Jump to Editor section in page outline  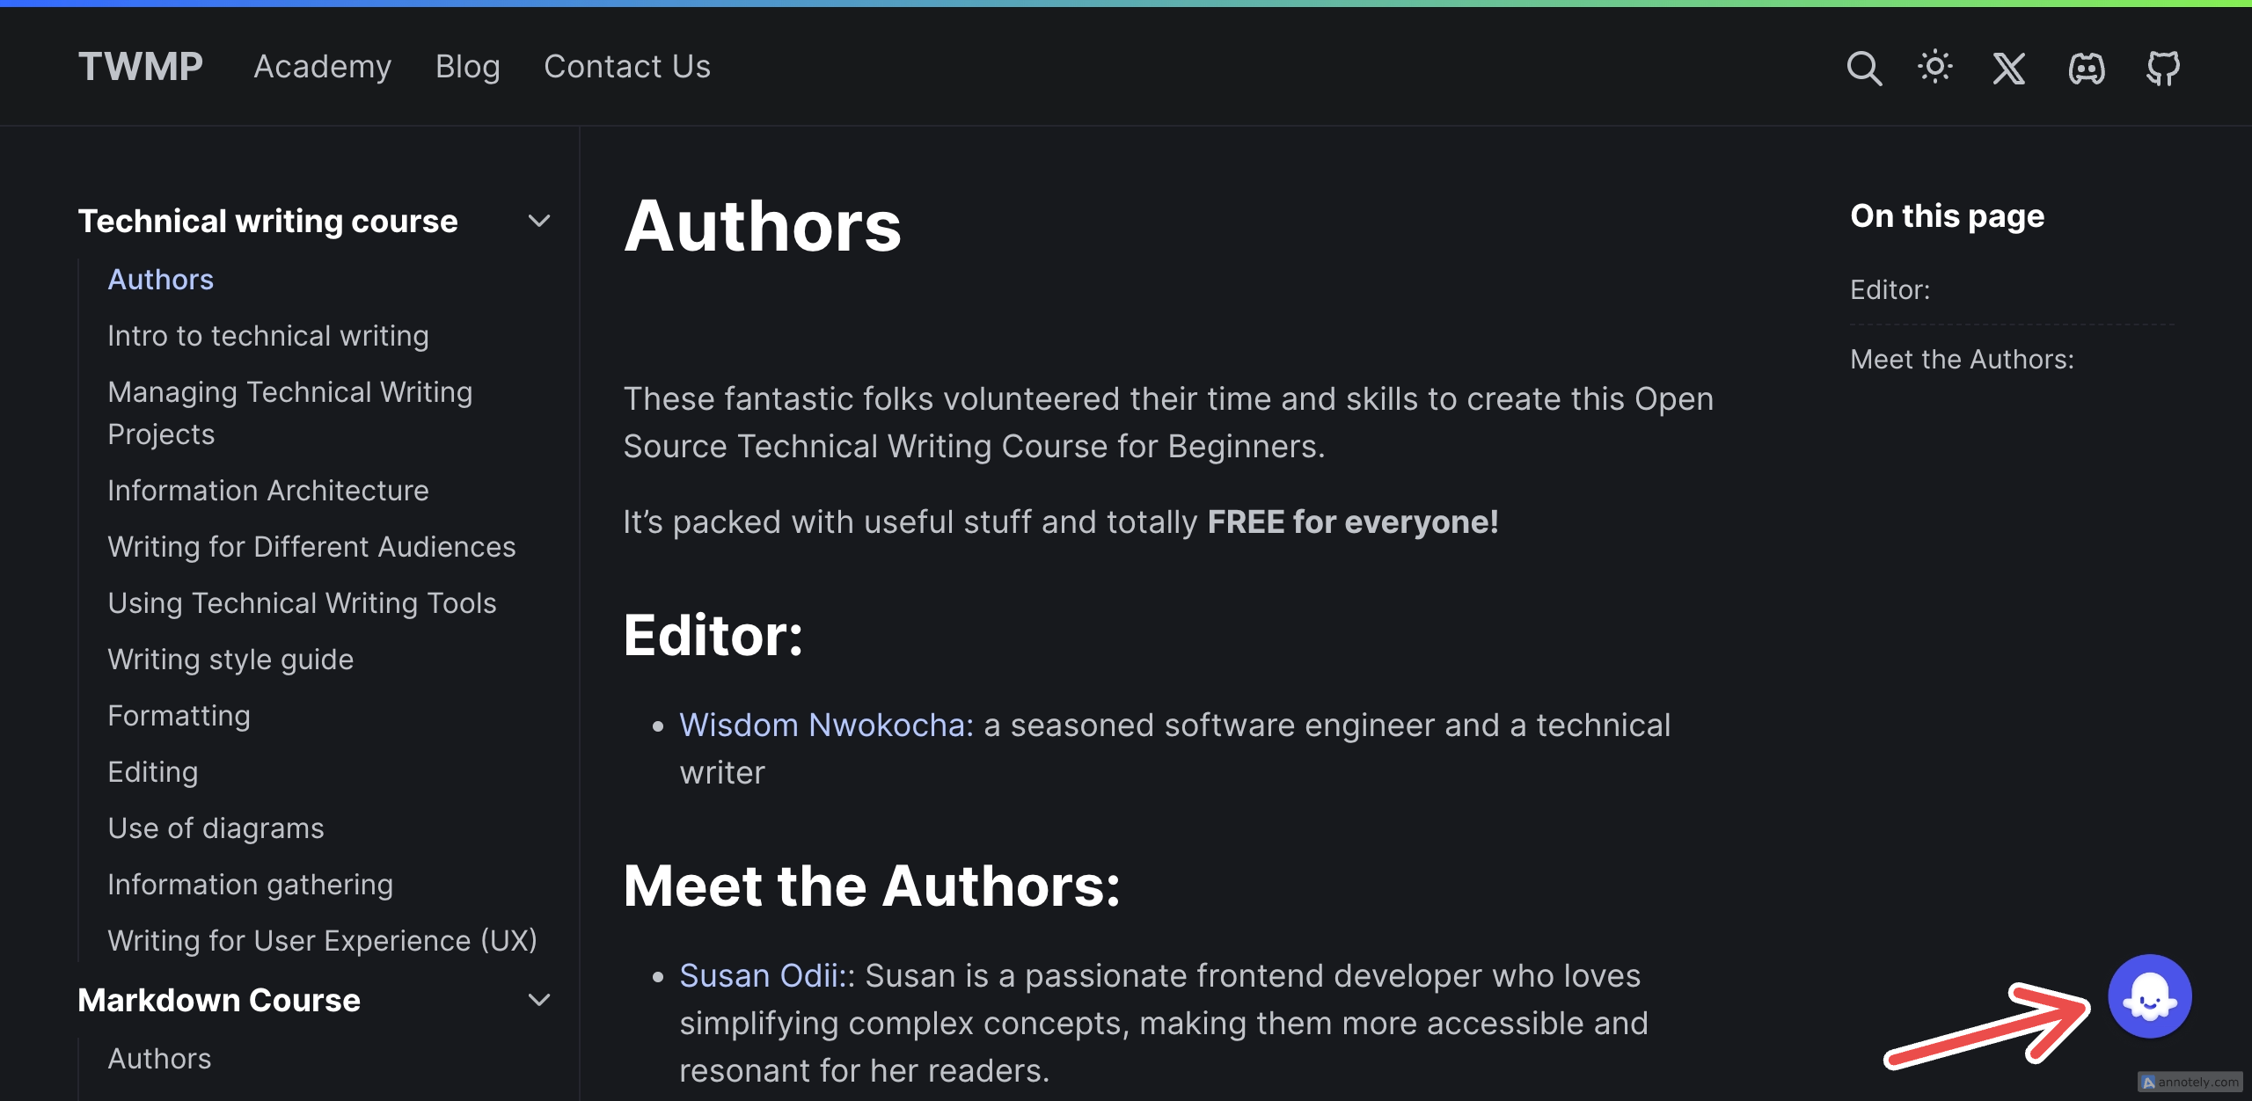(x=1890, y=290)
